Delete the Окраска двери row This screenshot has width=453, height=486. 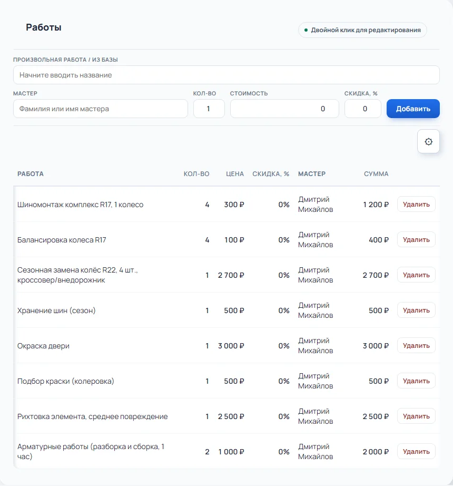416,346
